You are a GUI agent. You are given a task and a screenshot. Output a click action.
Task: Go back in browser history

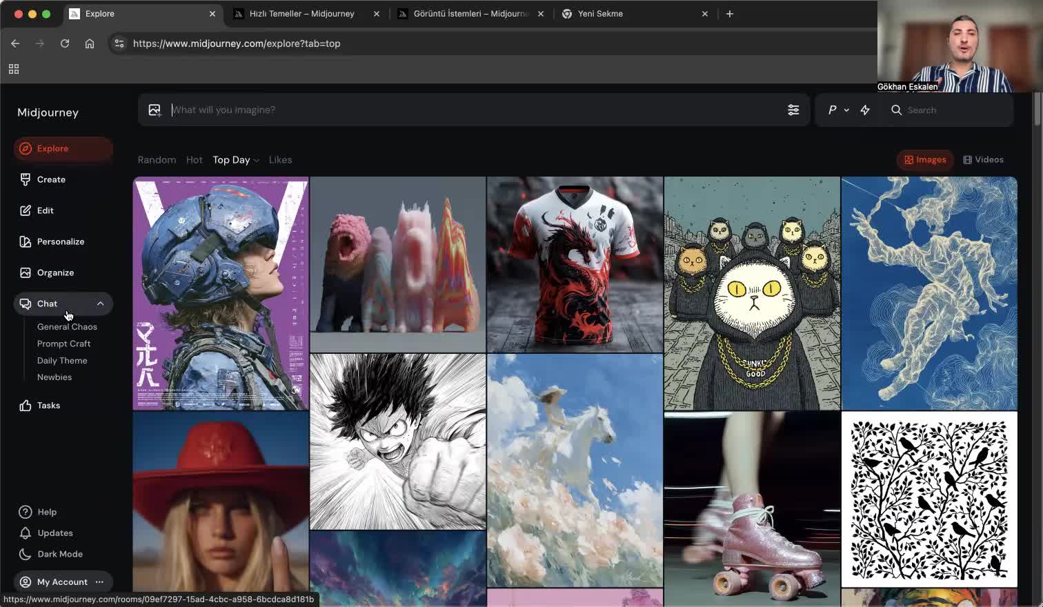[15, 43]
